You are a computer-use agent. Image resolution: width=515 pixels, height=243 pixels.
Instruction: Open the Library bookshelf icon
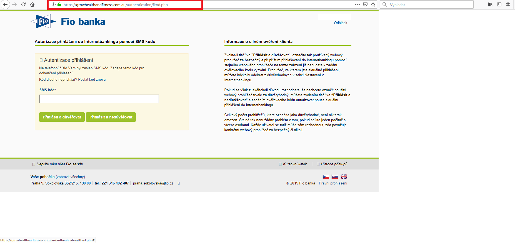pos(490,4)
